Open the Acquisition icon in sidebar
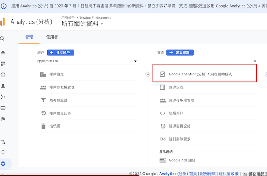The height and width of the screenshot is (176, 267). 3,97
